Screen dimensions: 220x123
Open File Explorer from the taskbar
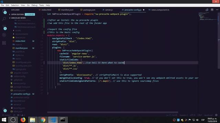click(x=33, y=120)
